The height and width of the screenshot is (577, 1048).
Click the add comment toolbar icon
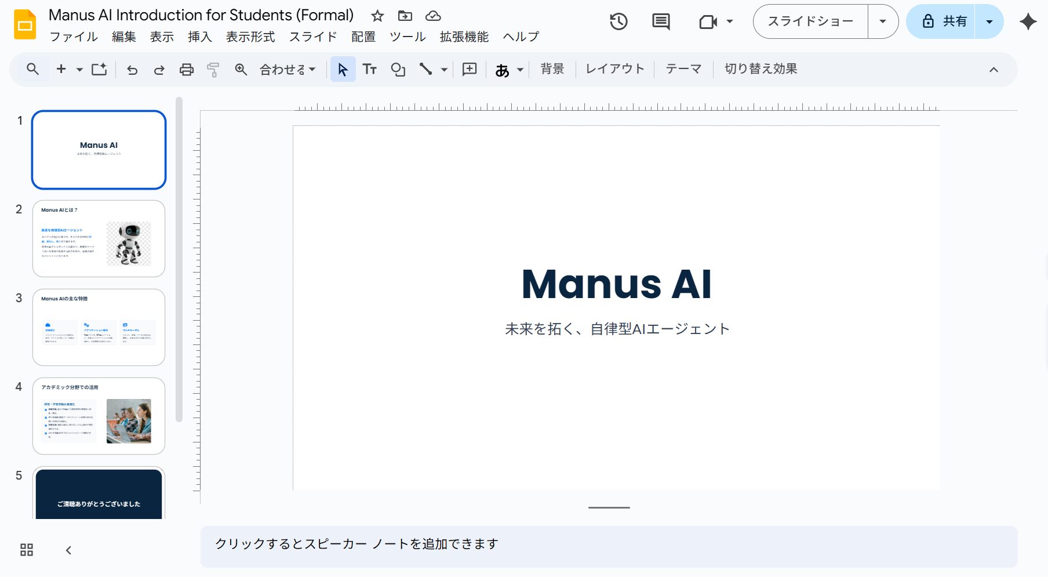469,70
